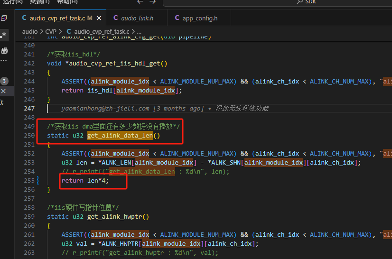Click 'return len*4;' statement

(x=85, y=181)
